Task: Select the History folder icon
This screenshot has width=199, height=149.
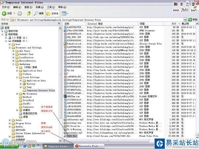Action: pyautogui.click(x=24, y=84)
